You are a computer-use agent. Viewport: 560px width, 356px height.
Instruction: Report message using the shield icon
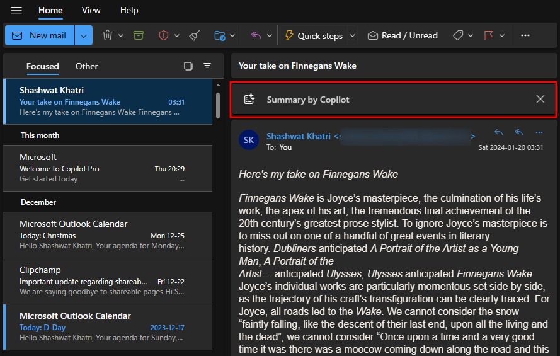coord(164,35)
